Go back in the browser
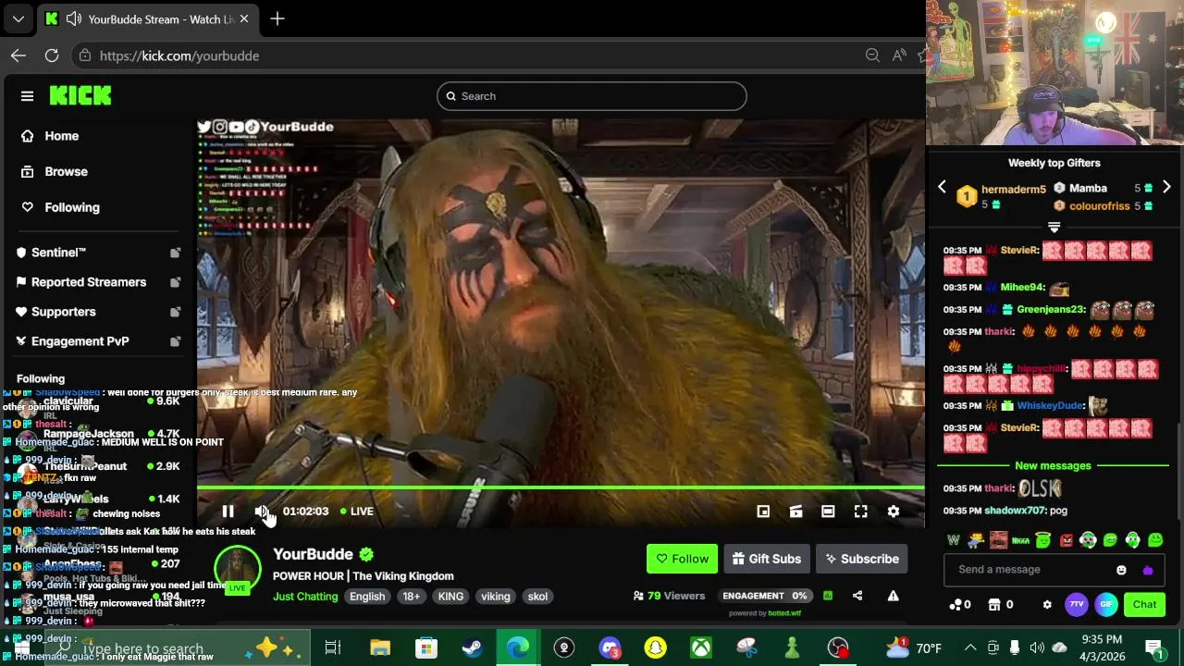 18,55
